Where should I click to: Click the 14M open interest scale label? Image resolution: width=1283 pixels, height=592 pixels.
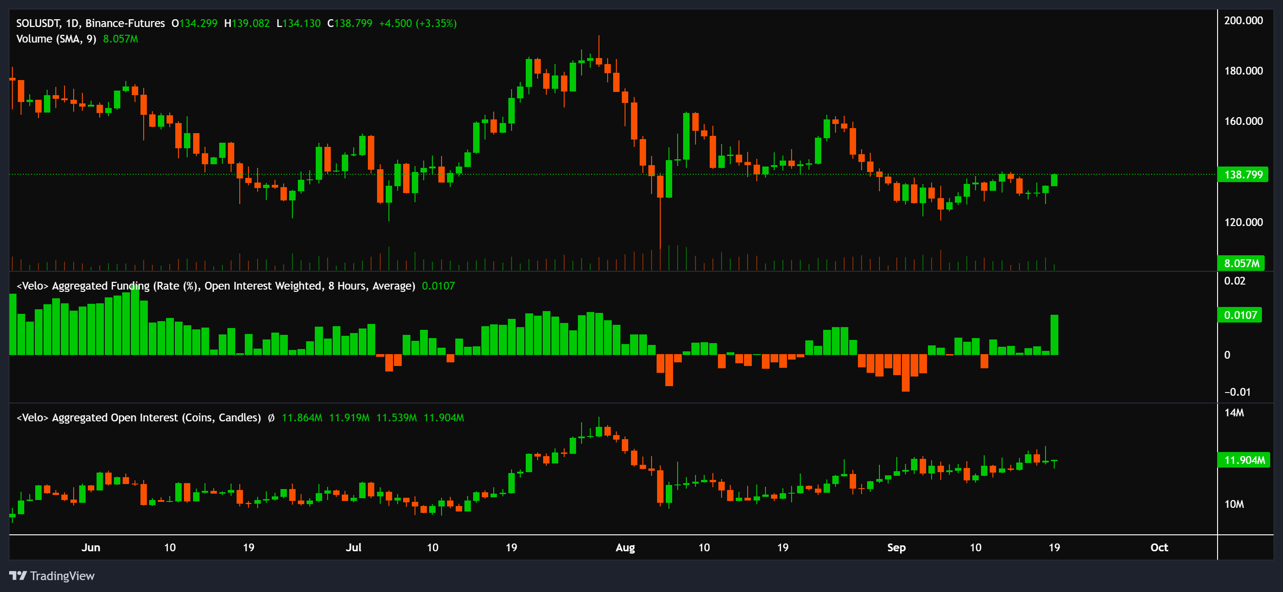1234,413
